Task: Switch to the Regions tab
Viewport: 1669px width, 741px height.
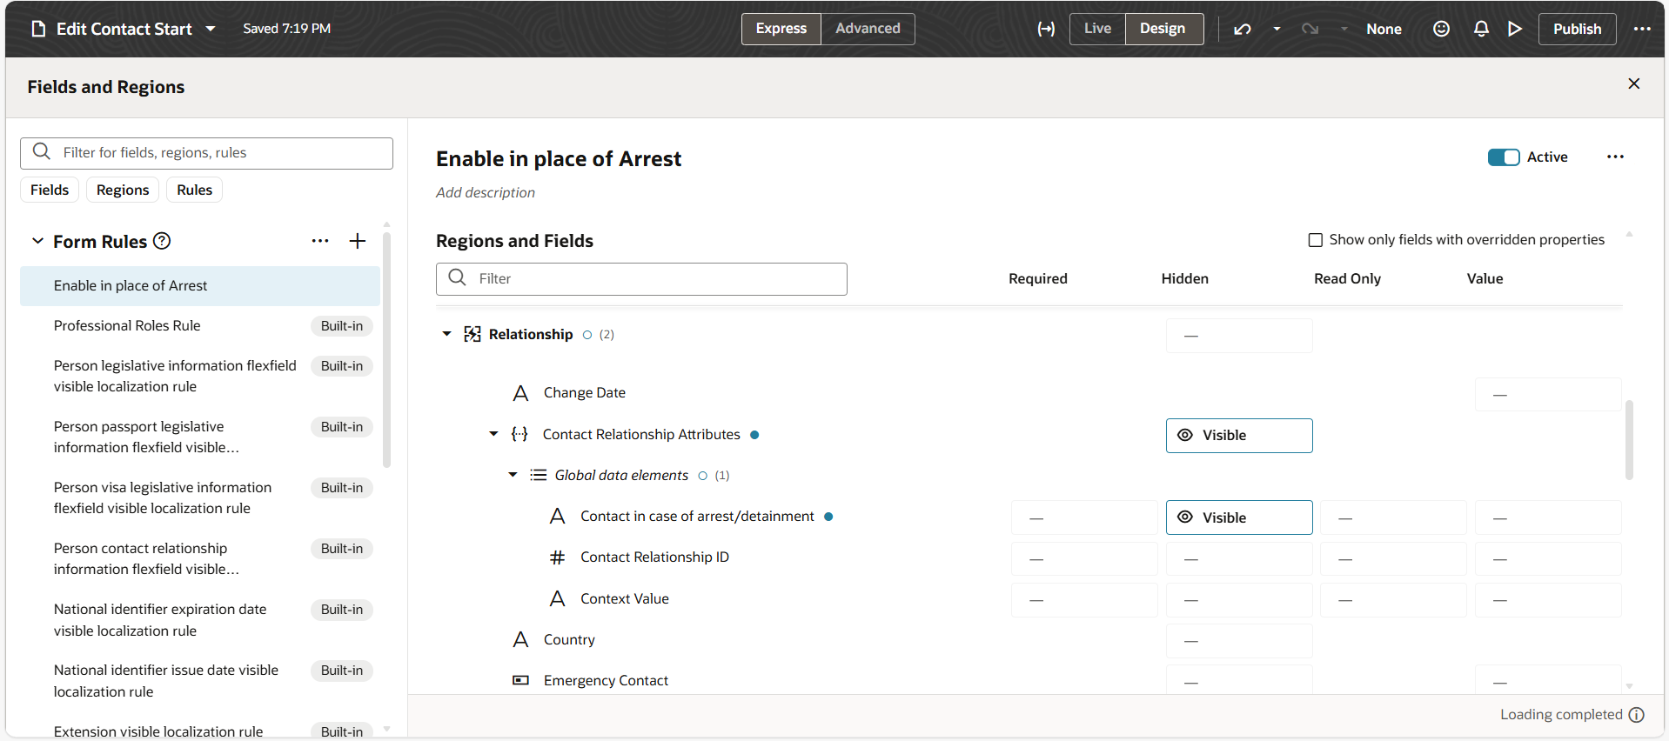Action: pos(123,190)
